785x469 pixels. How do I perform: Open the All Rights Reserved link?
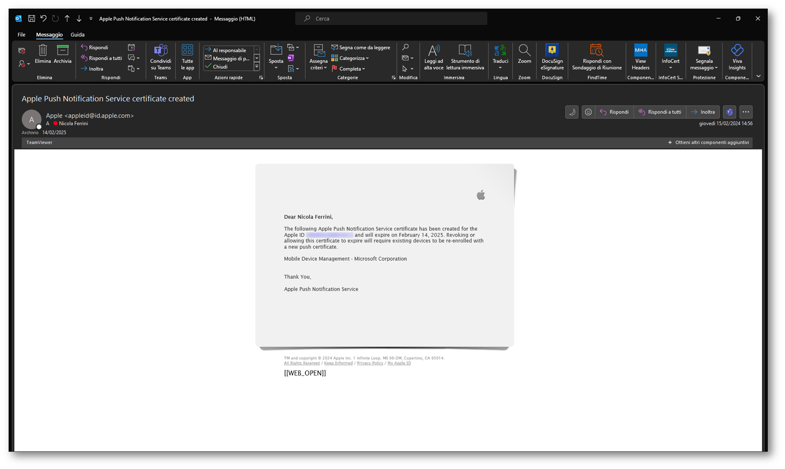pyautogui.click(x=302, y=363)
